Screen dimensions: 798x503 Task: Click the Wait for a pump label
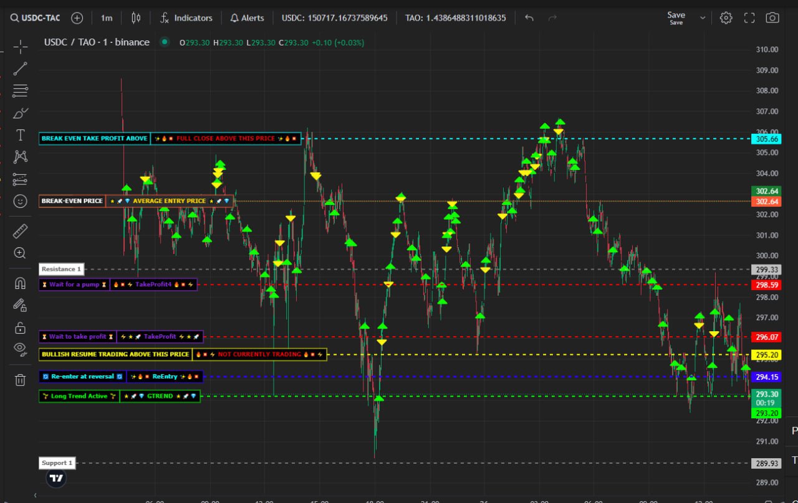[74, 284]
